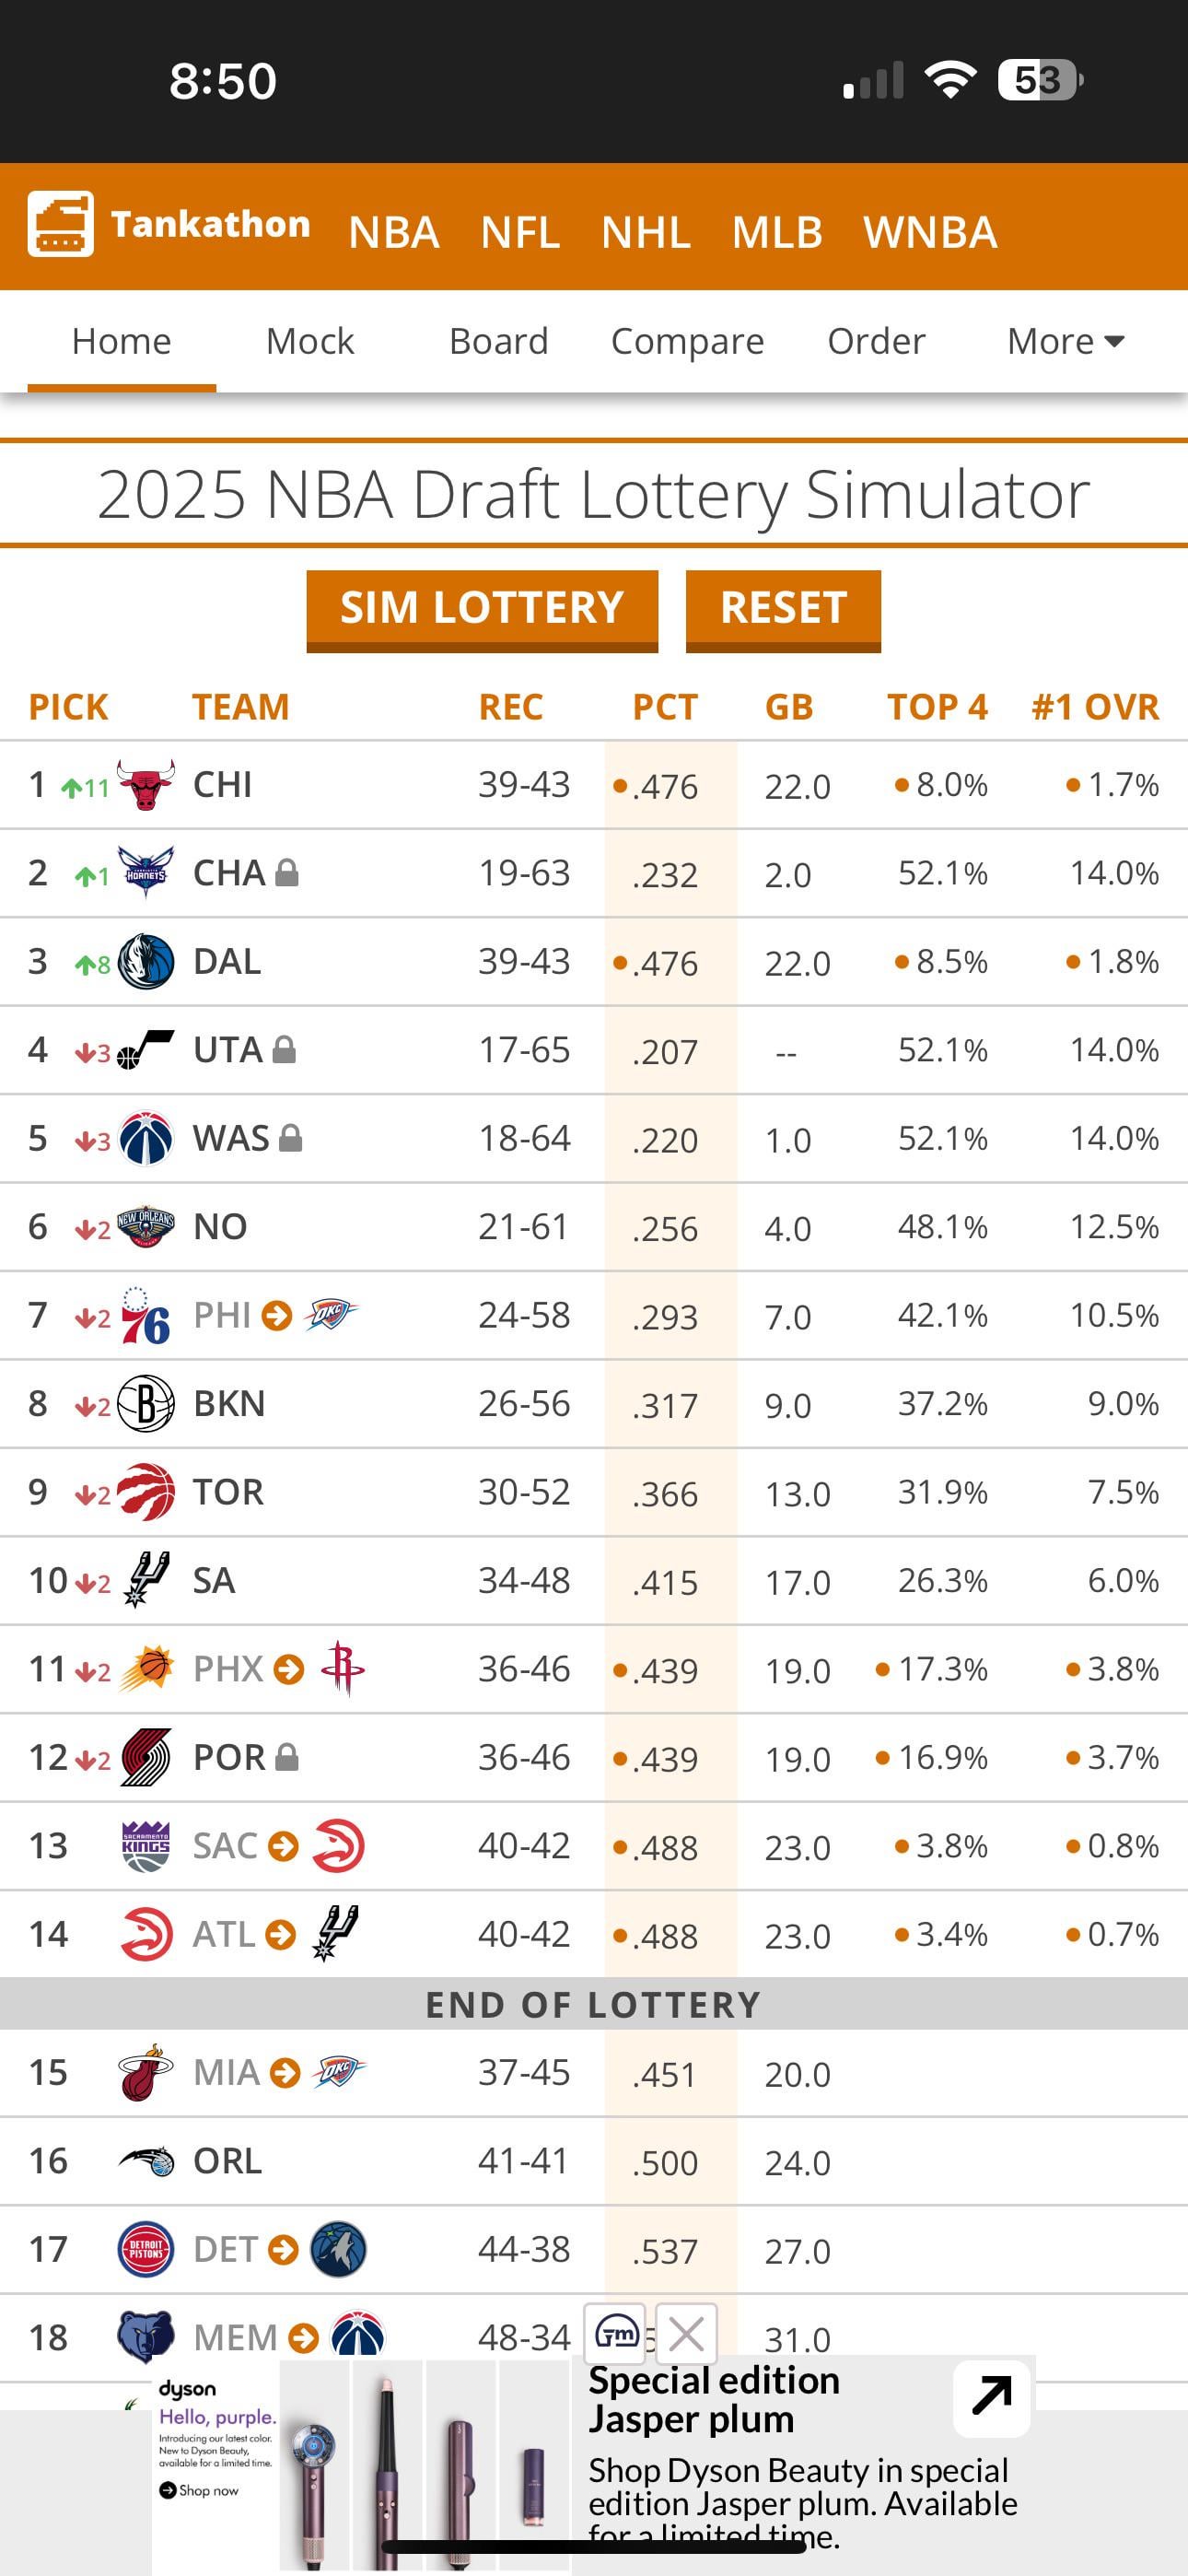Image resolution: width=1188 pixels, height=2576 pixels.
Task: Sort by the PCT column header
Action: point(665,707)
